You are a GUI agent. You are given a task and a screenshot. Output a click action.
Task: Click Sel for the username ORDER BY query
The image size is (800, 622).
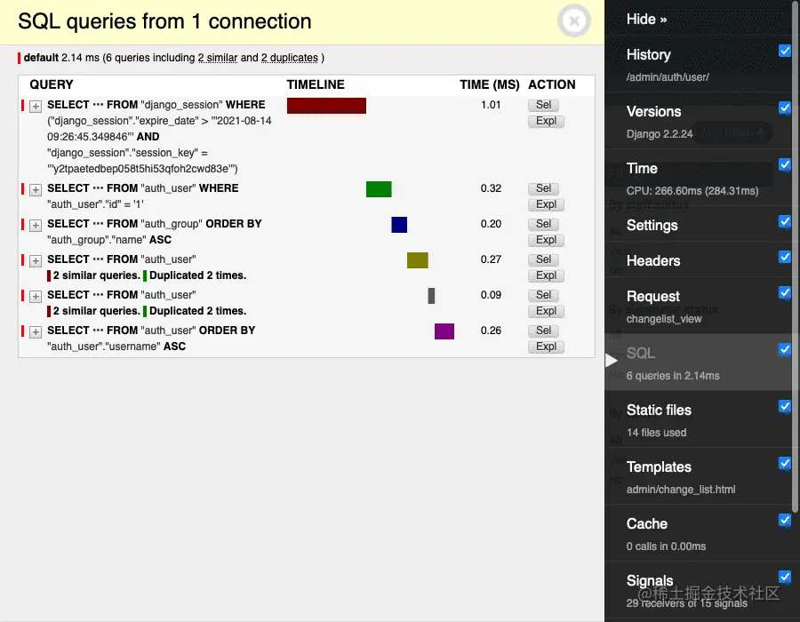pos(543,331)
